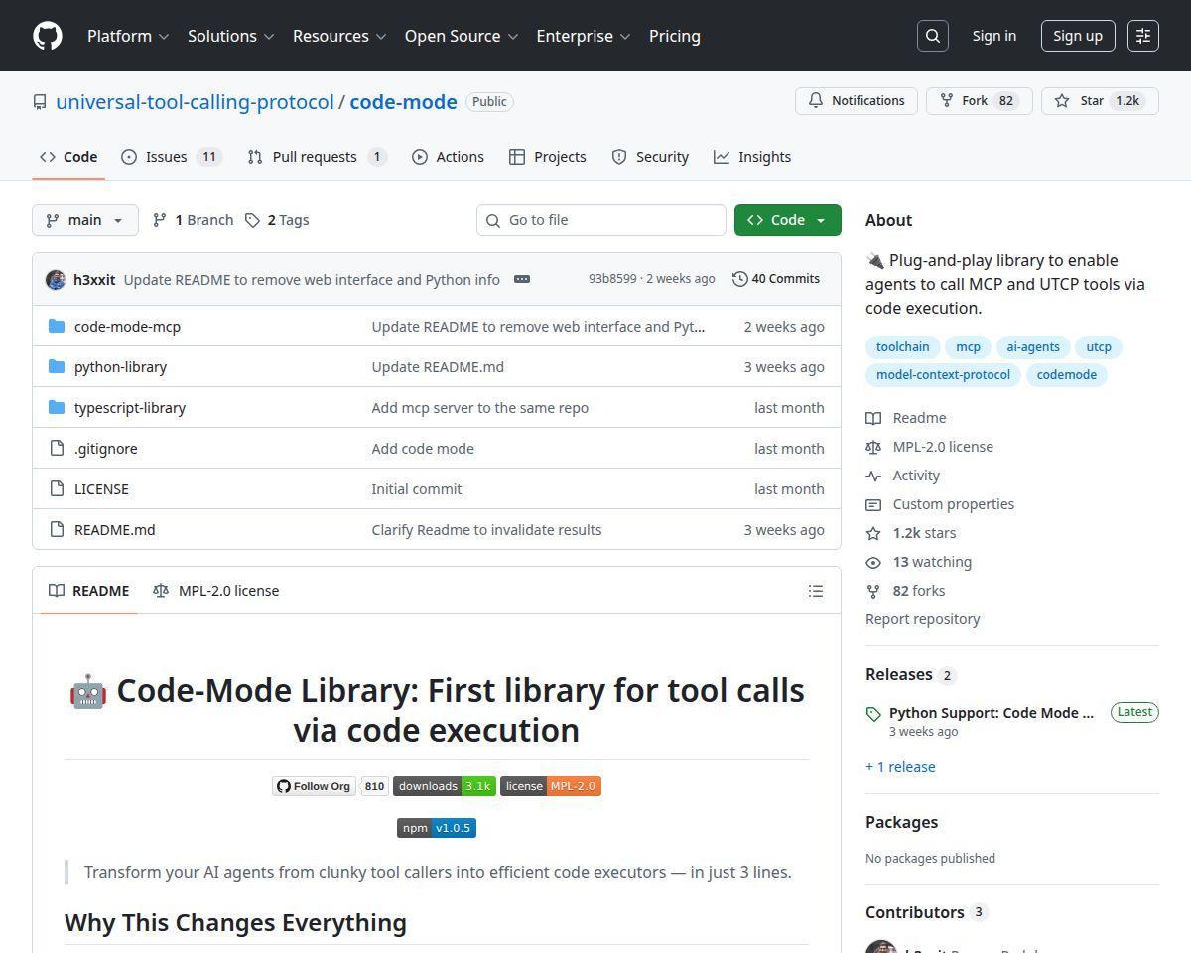Select the model-context-protocol topic tag

(943, 375)
